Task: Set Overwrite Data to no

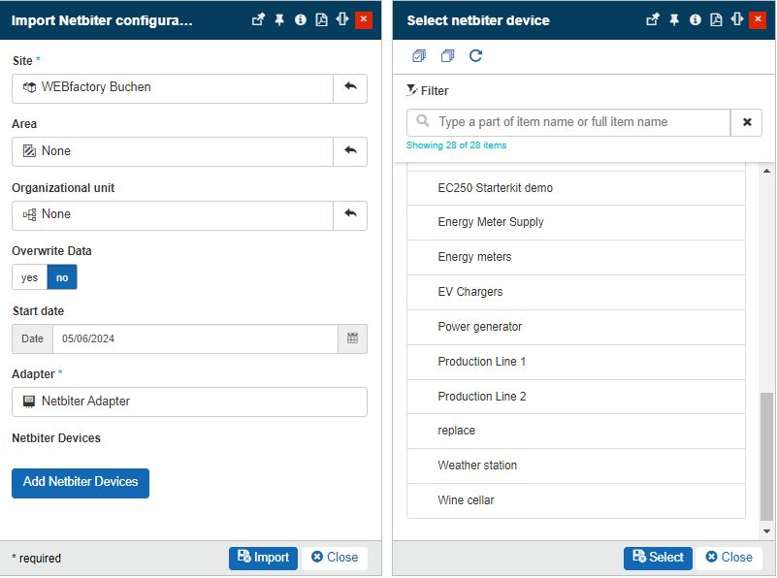Action: point(62,277)
